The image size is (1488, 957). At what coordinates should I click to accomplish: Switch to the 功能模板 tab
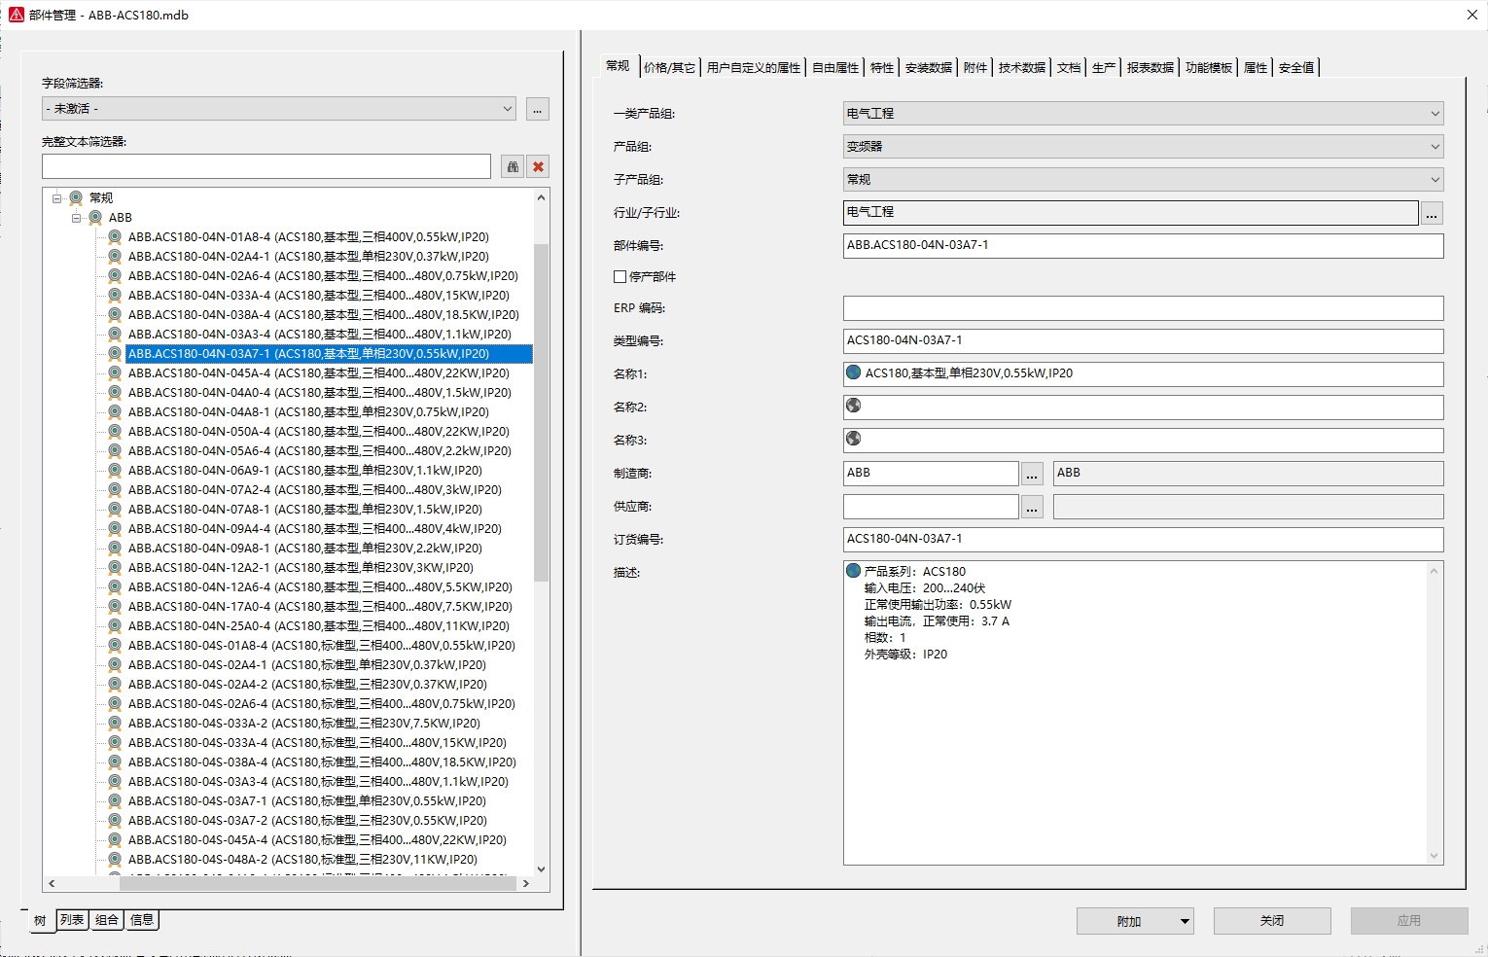[1208, 67]
